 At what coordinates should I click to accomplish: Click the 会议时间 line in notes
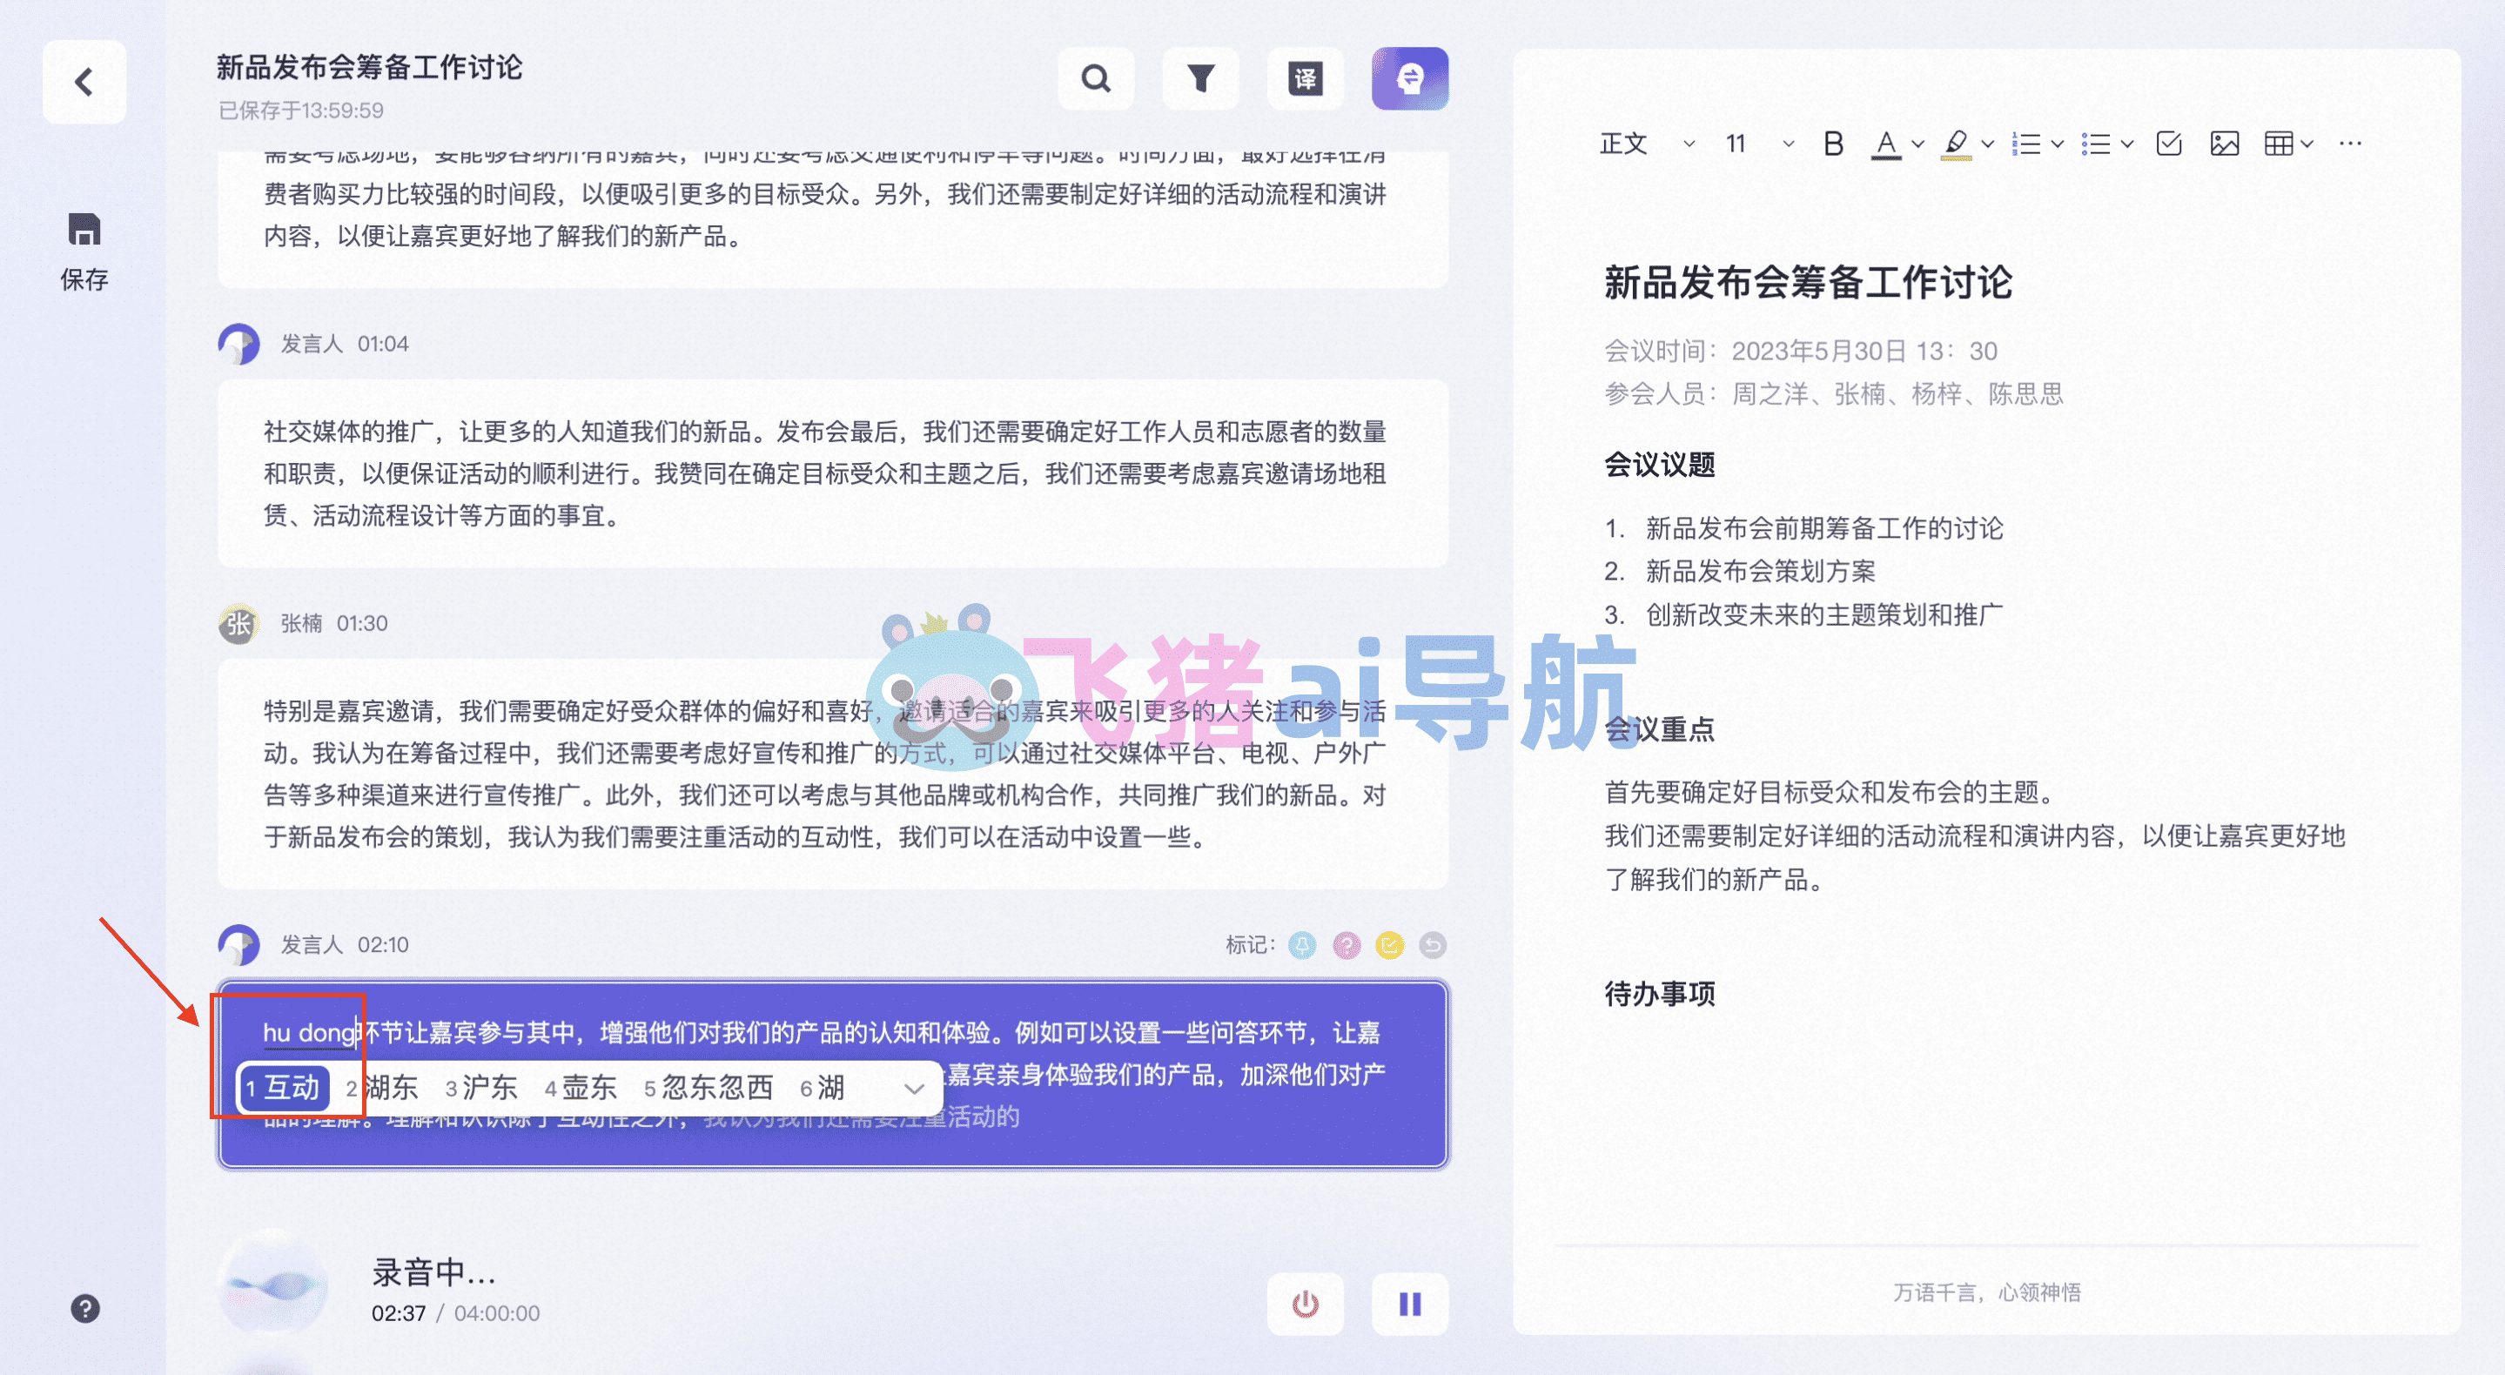1801,351
